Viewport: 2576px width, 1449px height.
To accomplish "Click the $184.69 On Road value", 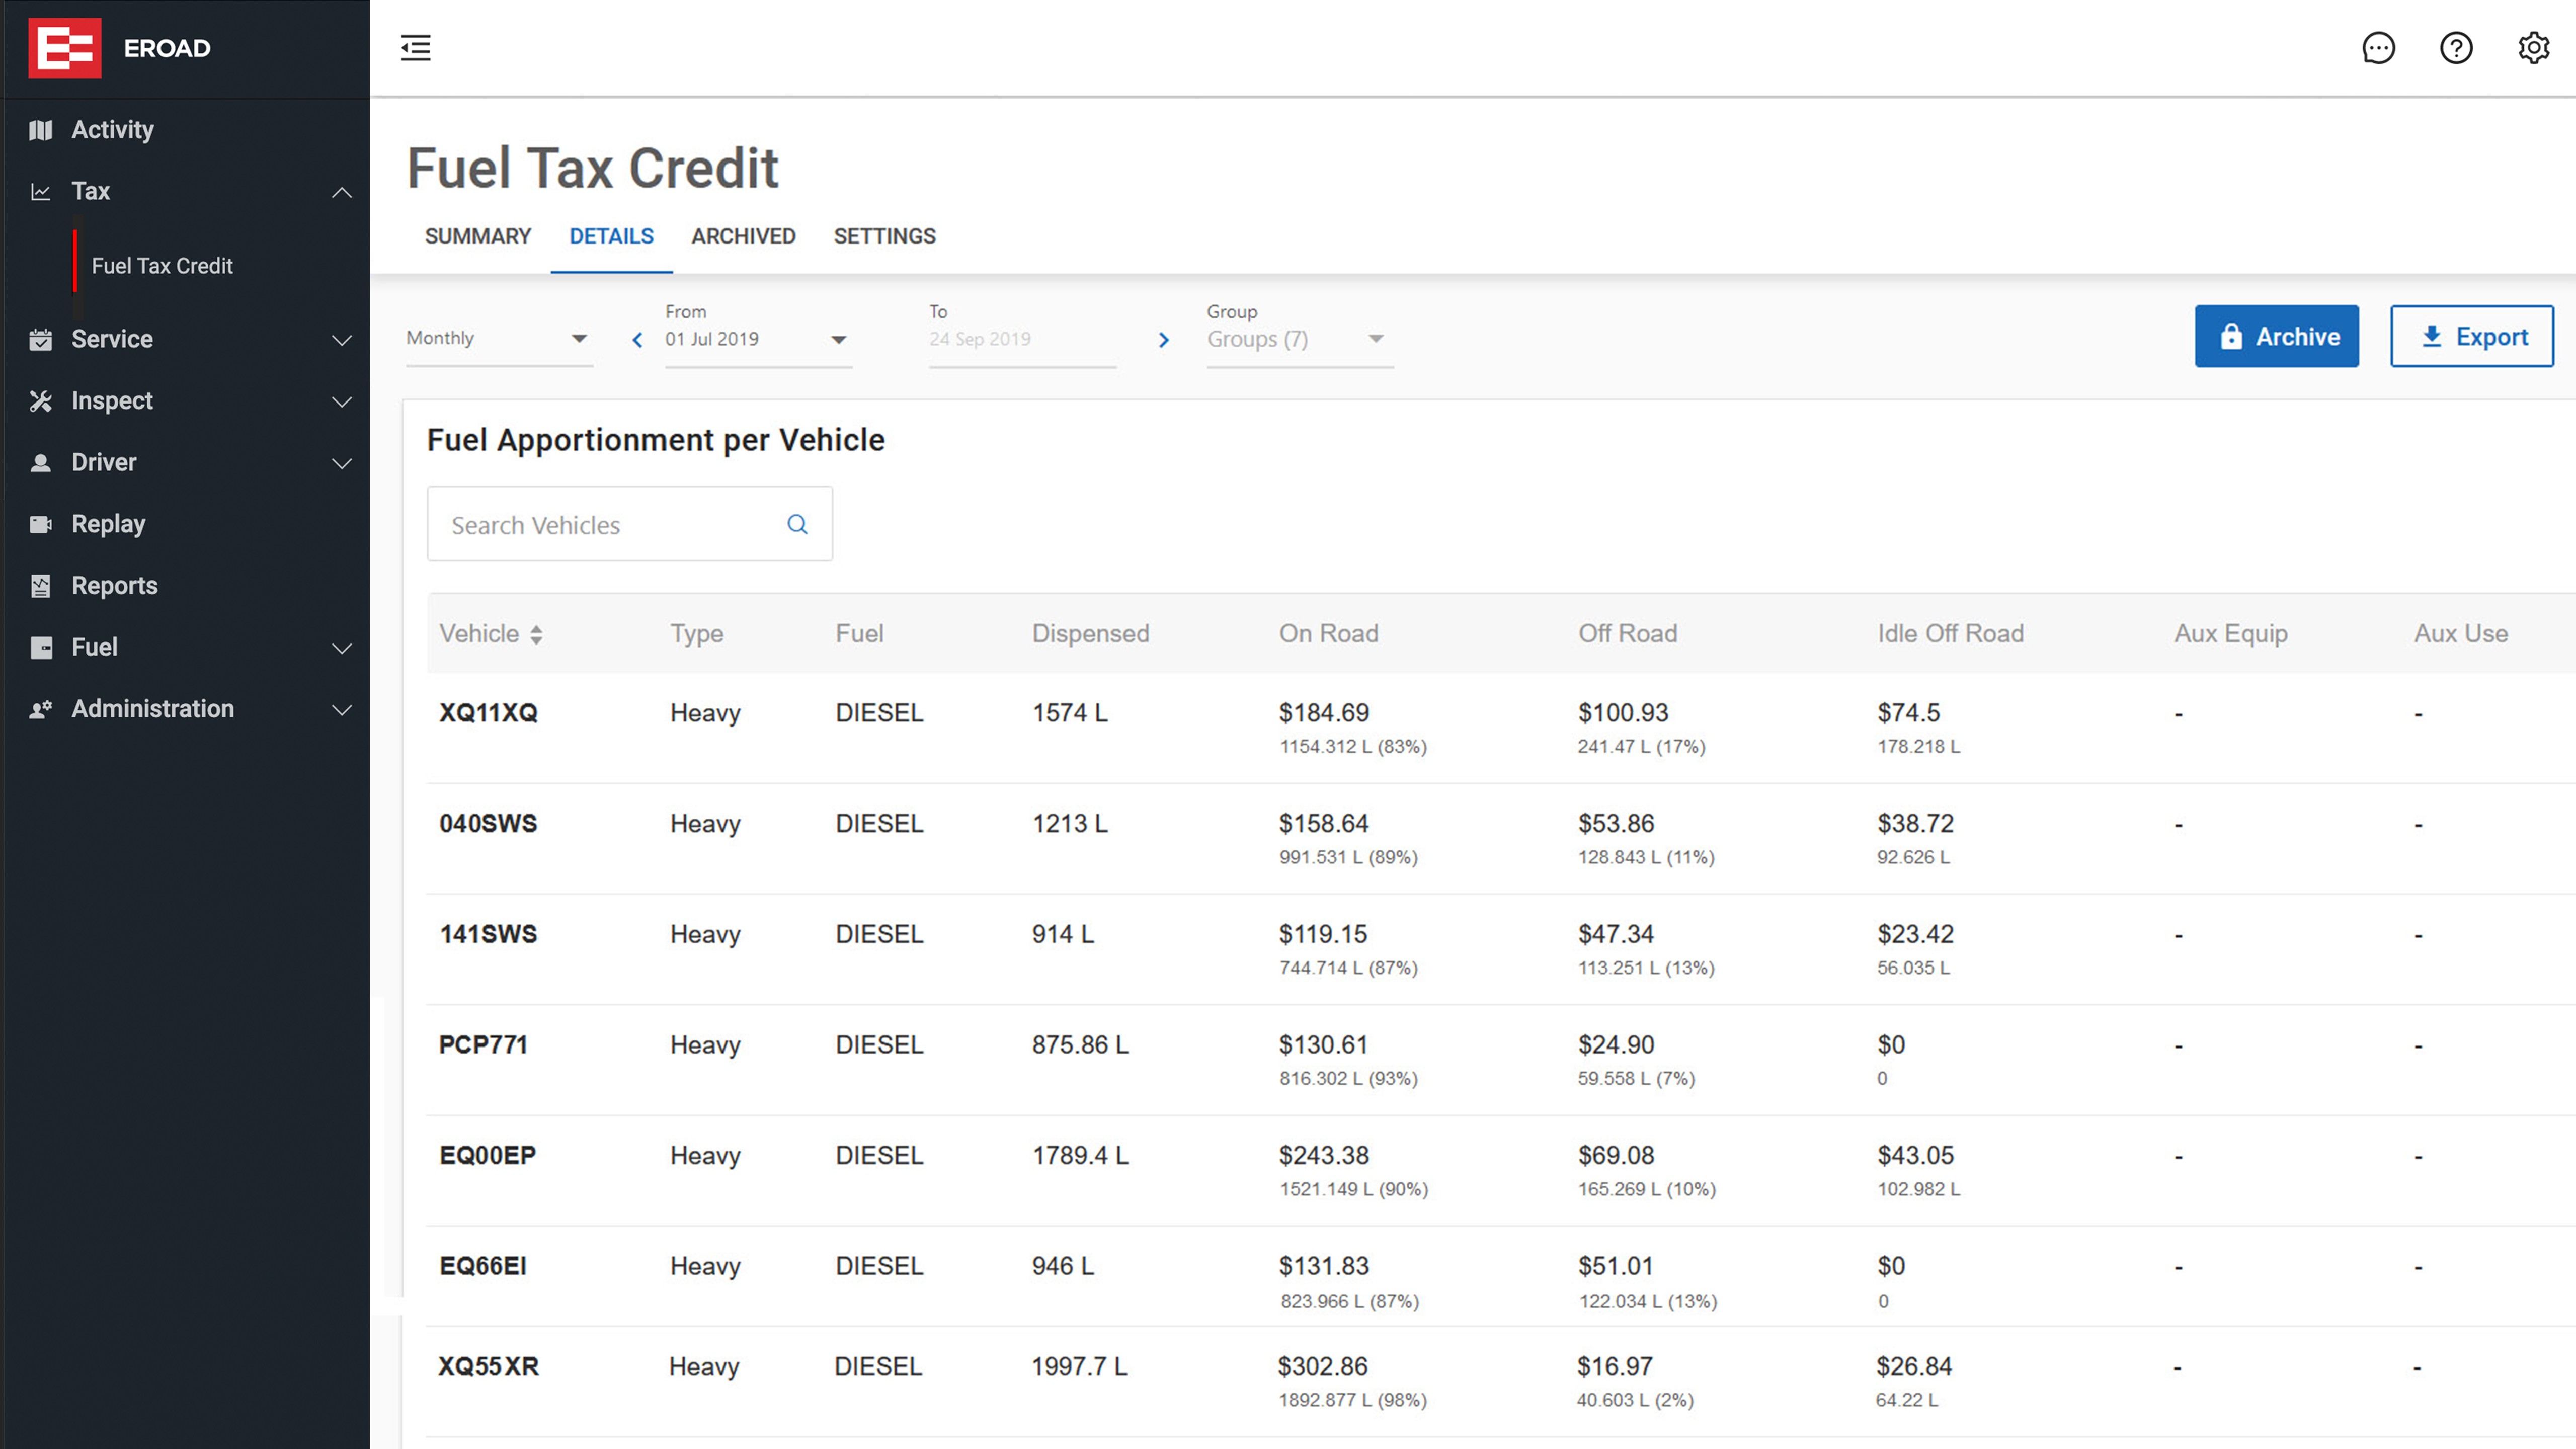I will (x=1324, y=713).
